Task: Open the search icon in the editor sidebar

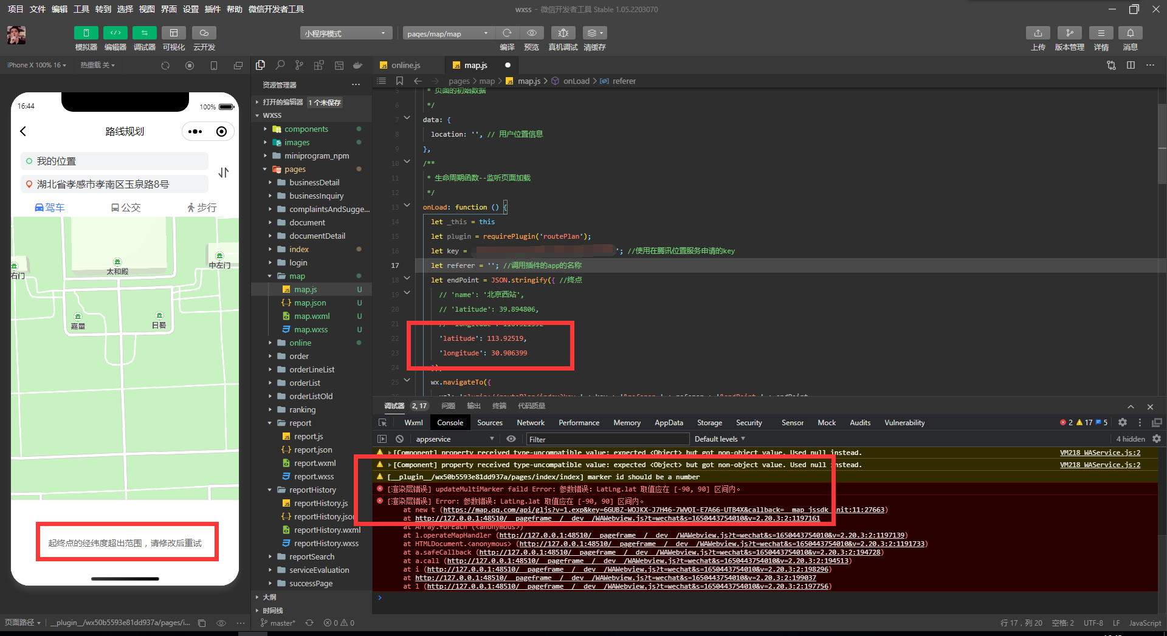Action: point(280,65)
